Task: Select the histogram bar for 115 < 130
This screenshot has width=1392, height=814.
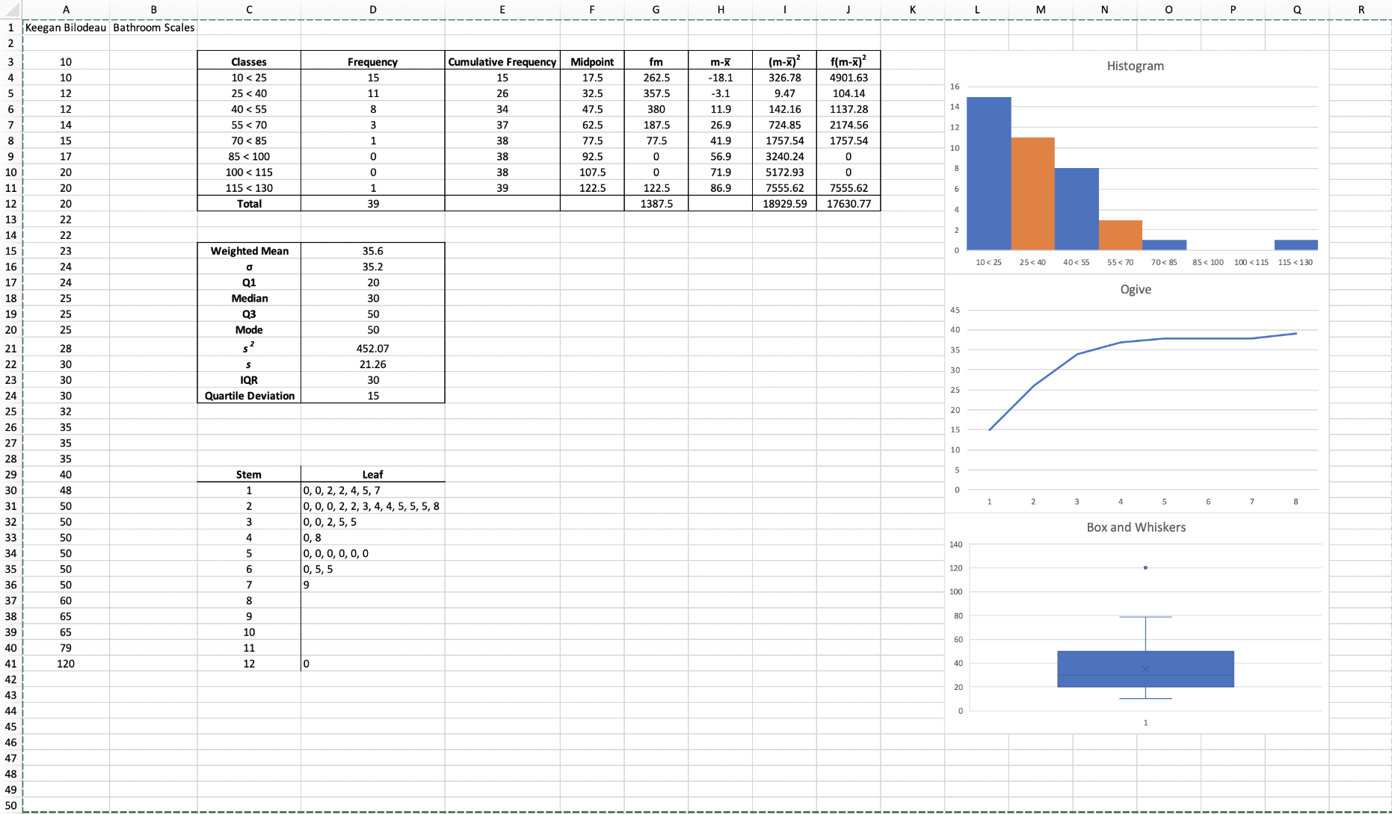Action: 1296,245
